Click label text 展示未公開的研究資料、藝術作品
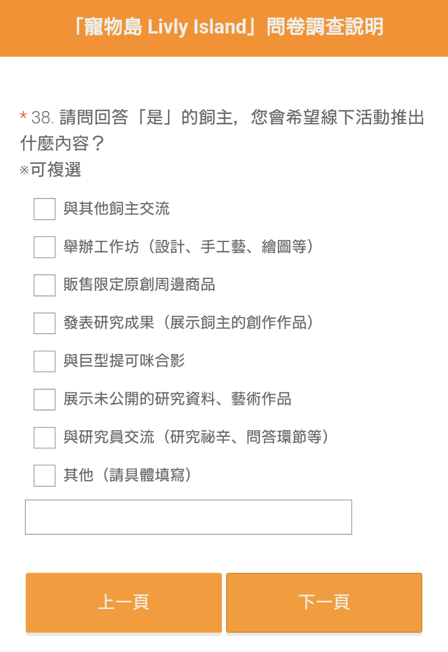Viewport: 448px width, 652px height. tap(177, 400)
